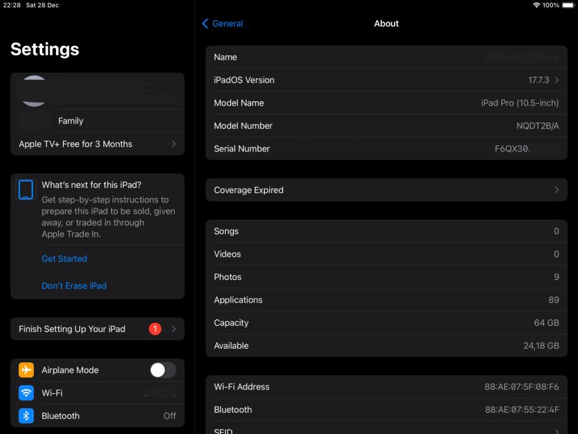Open Airplane Mode row label
This screenshot has height=434, width=578.
[70, 370]
